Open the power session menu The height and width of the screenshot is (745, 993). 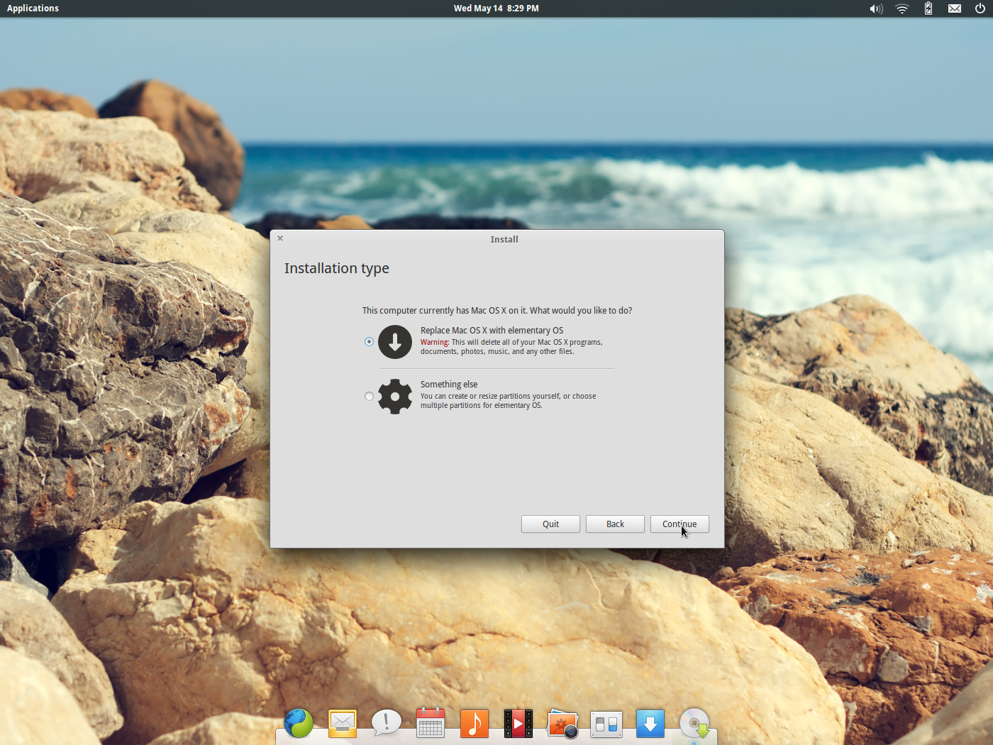tap(980, 9)
